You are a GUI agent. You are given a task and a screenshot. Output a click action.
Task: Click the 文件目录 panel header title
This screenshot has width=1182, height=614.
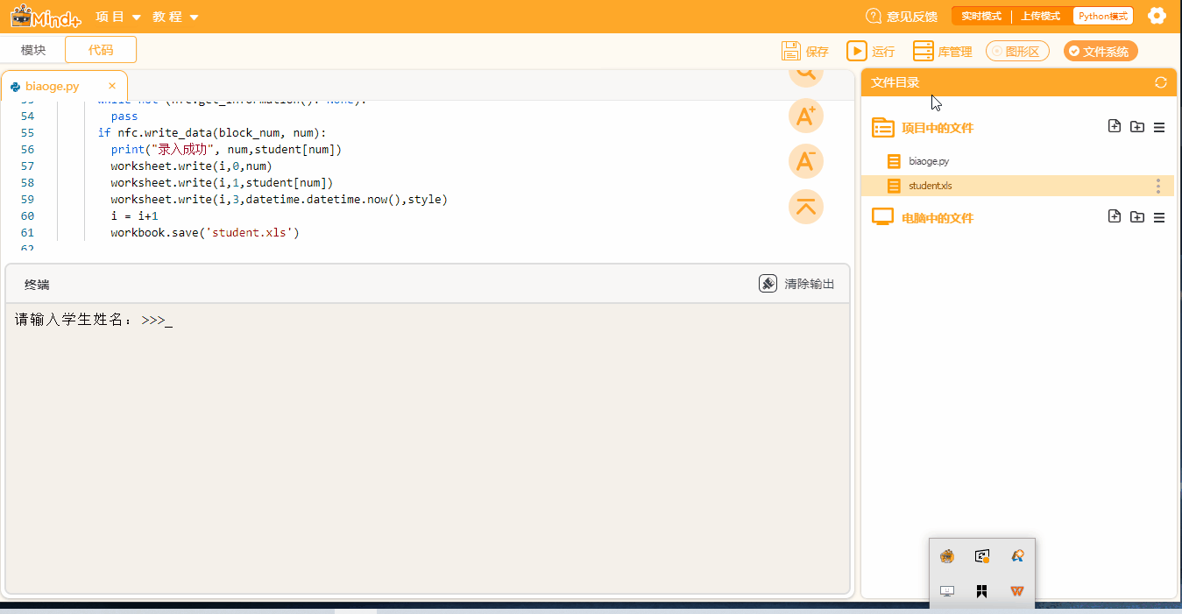tap(895, 82)
